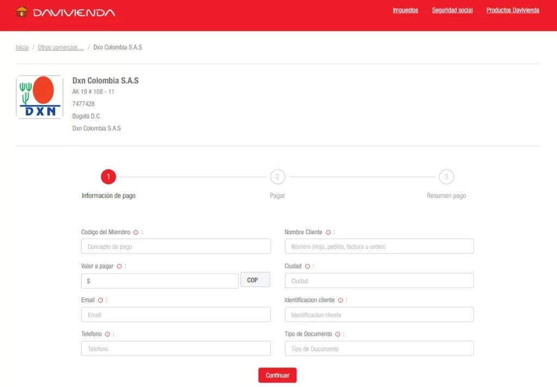The image size is (557, 387).
Task: Click the phone number 7477428
Action: [x=83, y=104]
